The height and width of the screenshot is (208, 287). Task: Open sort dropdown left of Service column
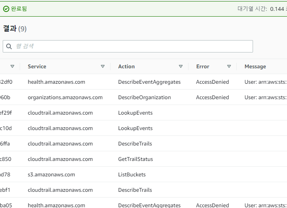point(12,66)
